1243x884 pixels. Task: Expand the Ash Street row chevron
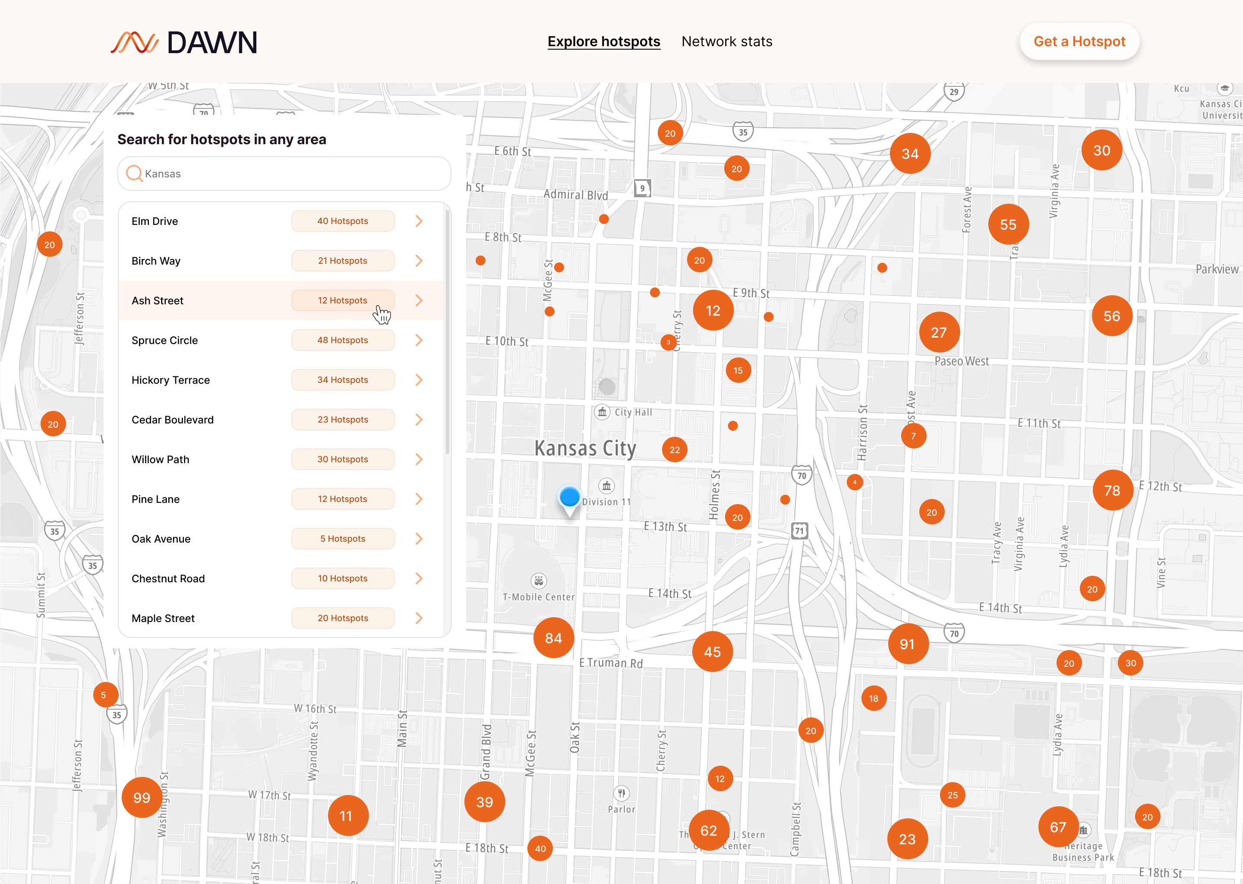click(419, 300)
